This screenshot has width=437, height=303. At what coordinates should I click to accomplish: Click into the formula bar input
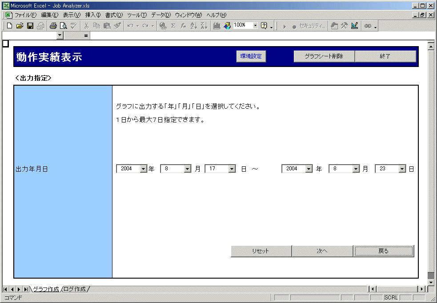click(x=262, y=35)
